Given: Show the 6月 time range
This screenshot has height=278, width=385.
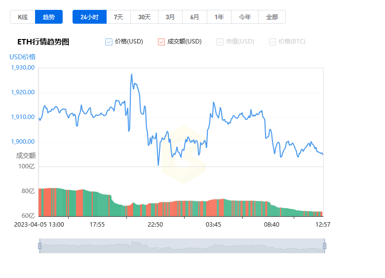Looking at the screenshot, I should [x=194, y=17].
